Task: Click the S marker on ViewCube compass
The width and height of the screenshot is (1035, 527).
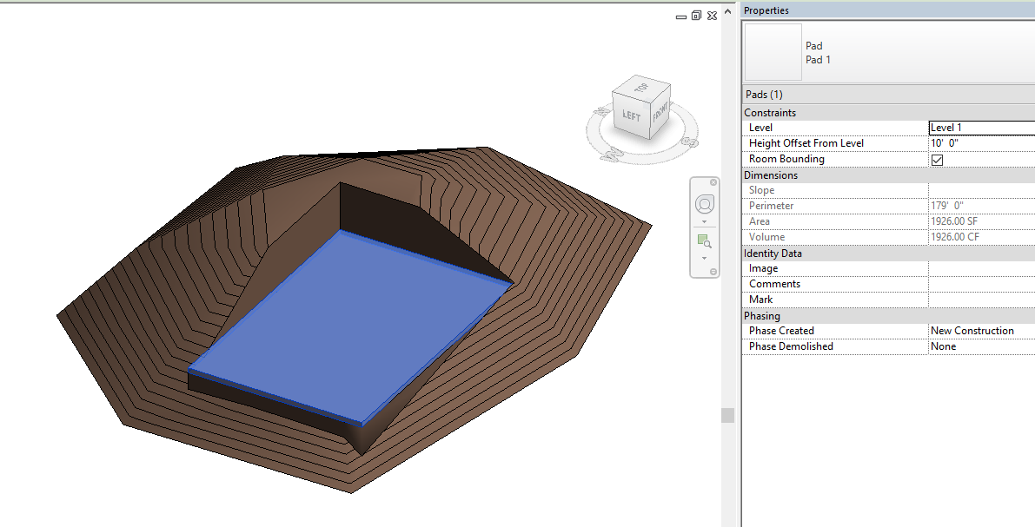Action: point(691,141)
